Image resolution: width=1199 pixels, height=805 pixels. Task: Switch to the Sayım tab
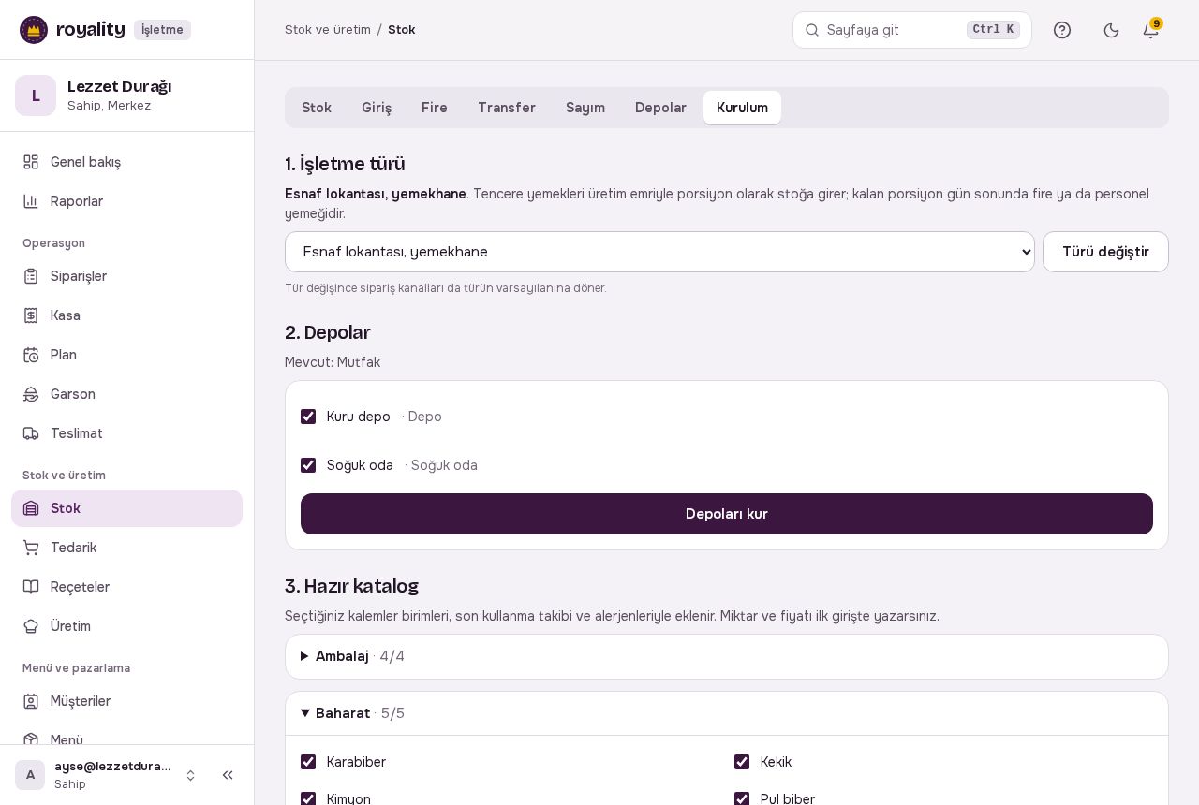coord(585,108)
